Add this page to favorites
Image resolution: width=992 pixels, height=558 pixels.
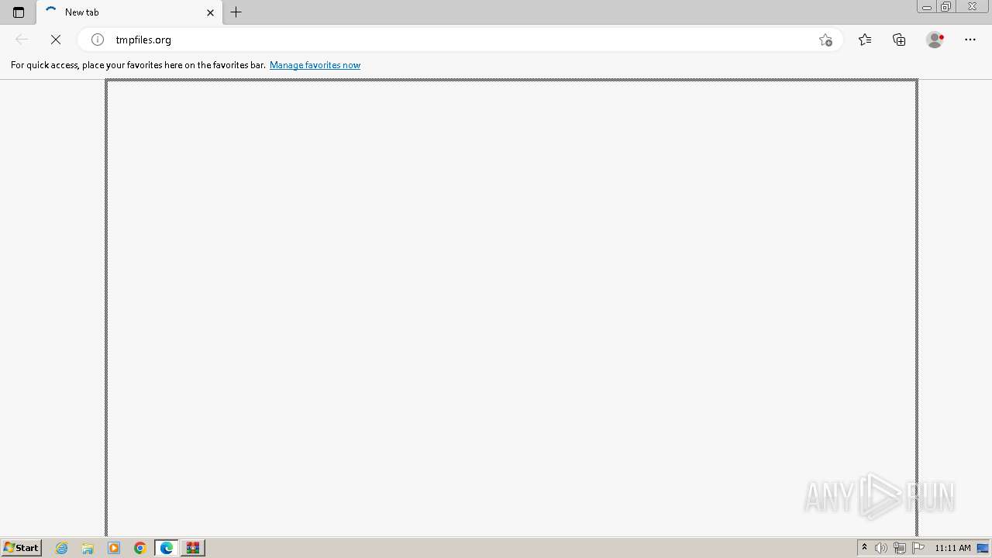(825, 40)
